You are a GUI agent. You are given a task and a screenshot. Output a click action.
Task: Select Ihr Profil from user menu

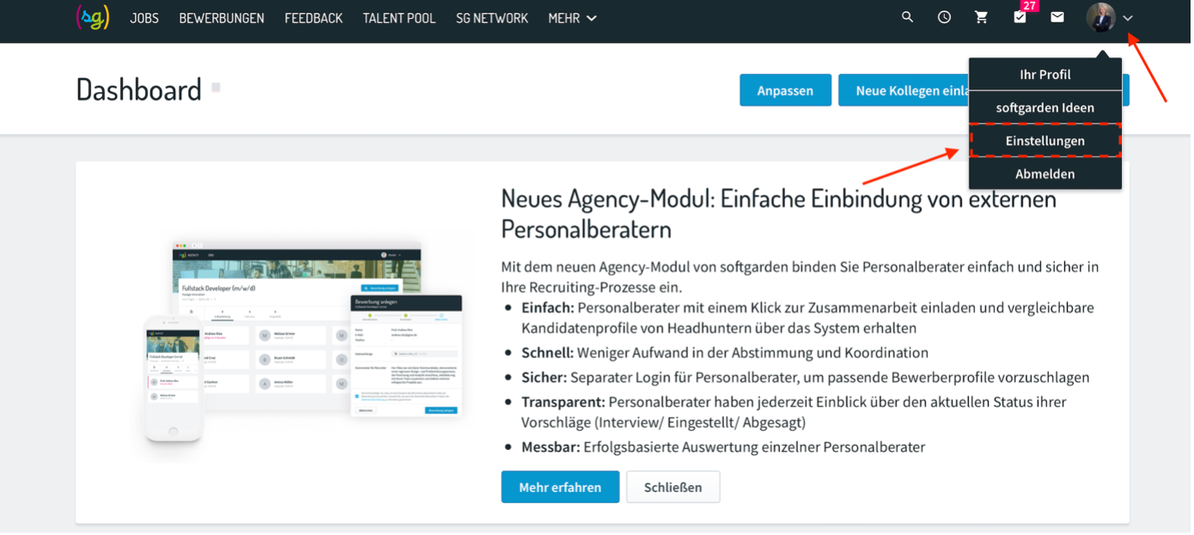(1047, 75)
